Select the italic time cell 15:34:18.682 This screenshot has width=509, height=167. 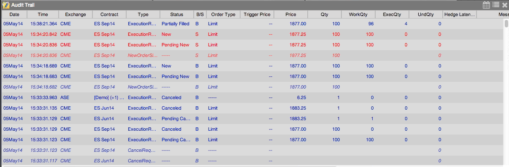click(x=44, y=87)
